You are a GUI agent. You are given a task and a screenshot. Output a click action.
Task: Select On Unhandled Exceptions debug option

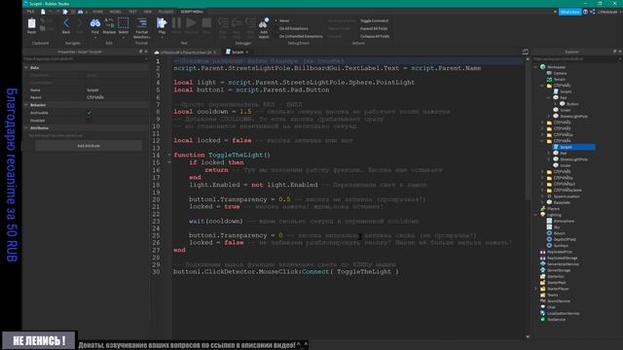(301, 36)
